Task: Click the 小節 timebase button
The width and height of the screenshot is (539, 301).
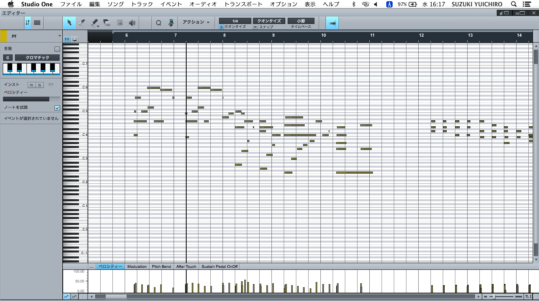Action: tap(301, 21)
